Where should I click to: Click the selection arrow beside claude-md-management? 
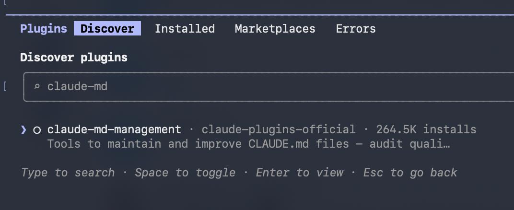click(x=23, y=130)
